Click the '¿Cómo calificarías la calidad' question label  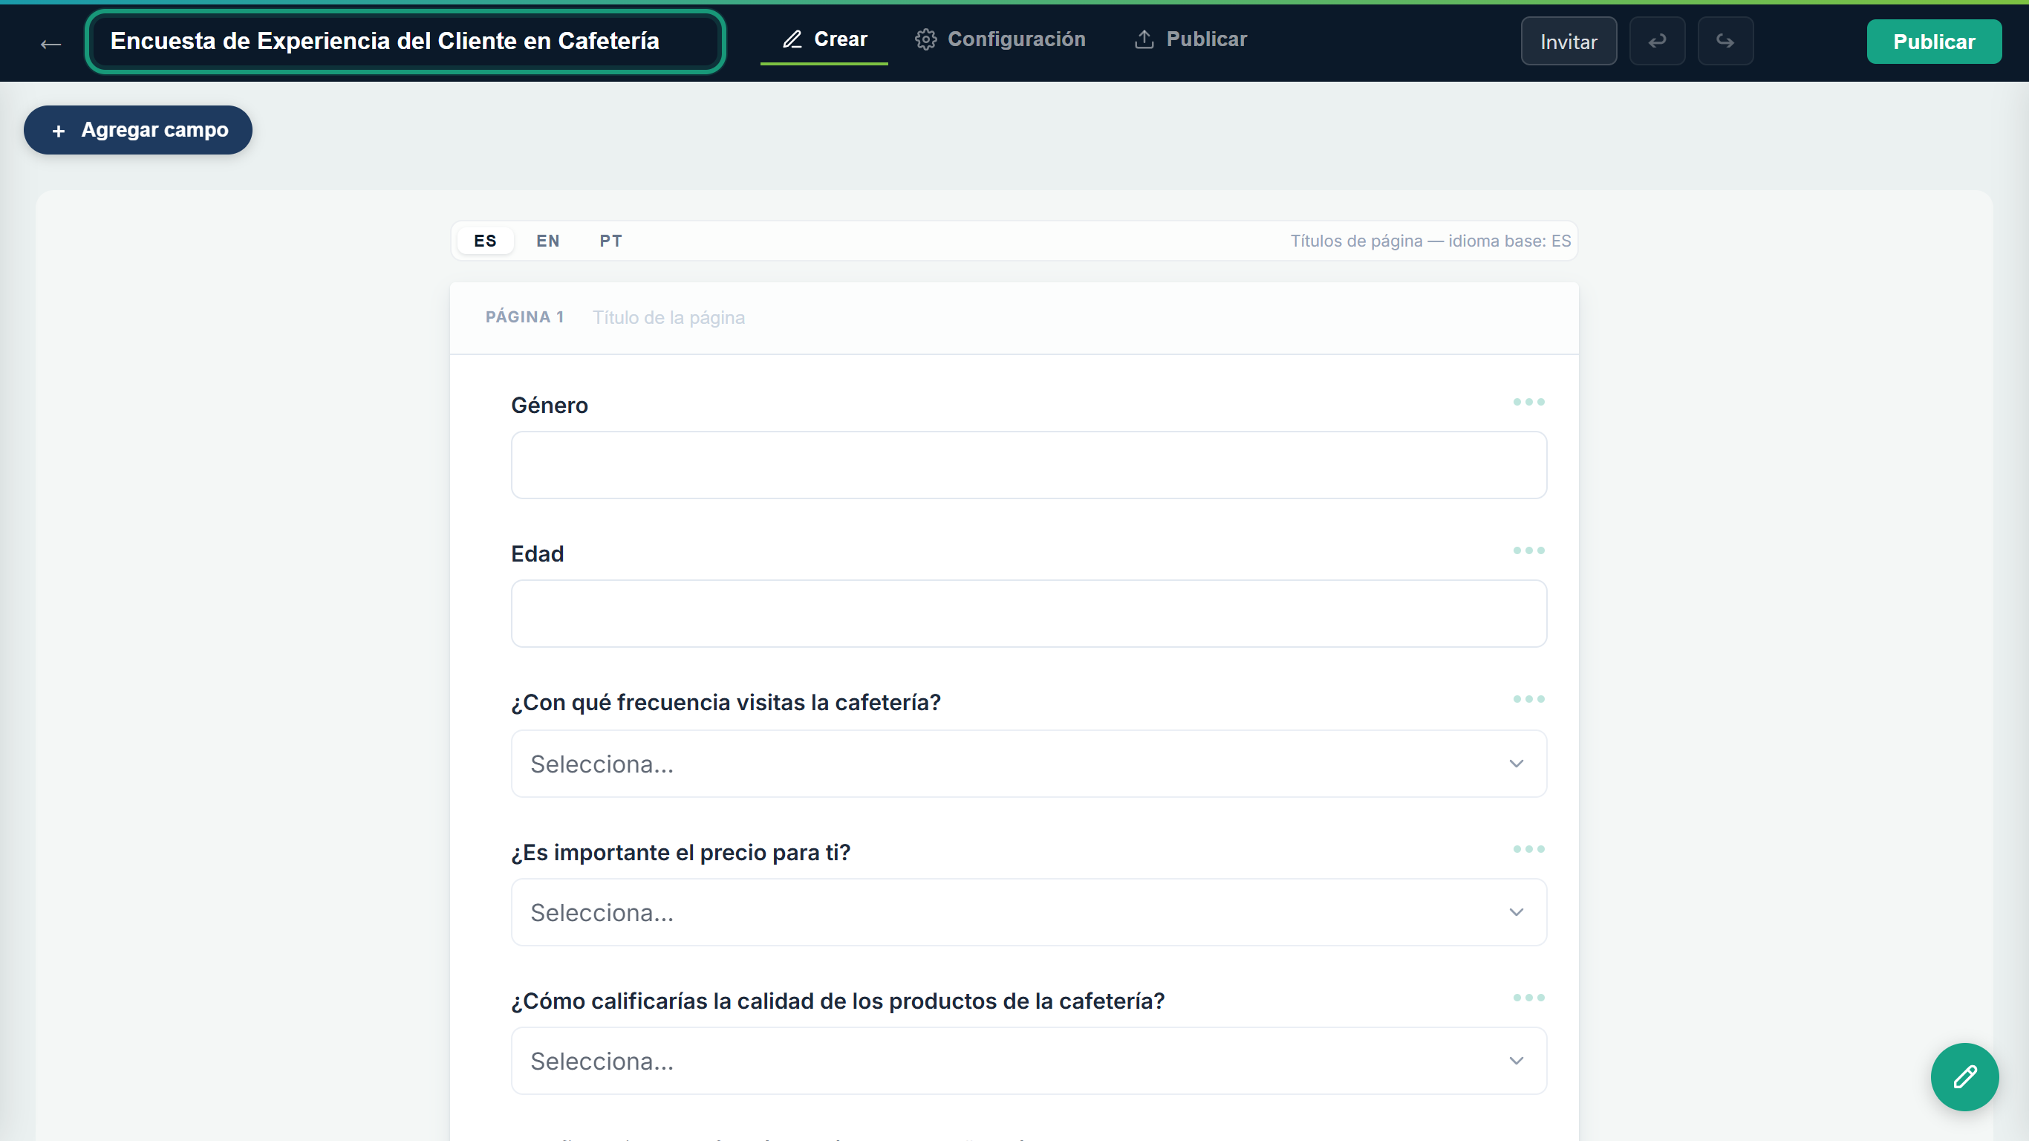837,1001
